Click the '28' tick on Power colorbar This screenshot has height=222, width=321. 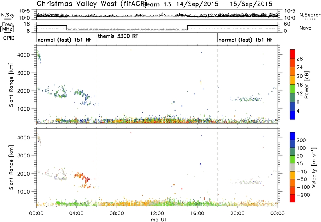[299, 59]
